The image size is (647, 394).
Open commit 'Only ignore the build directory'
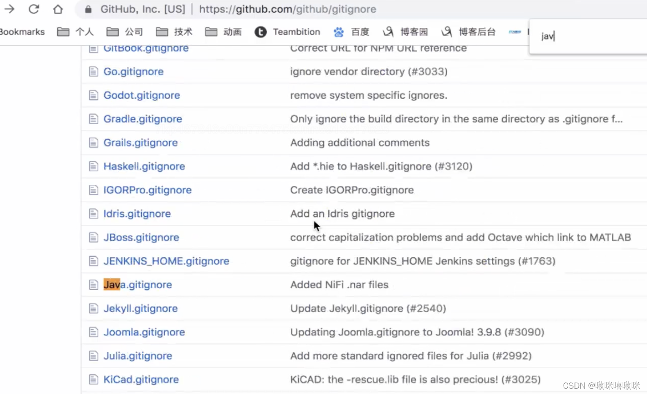pos(457,119)
